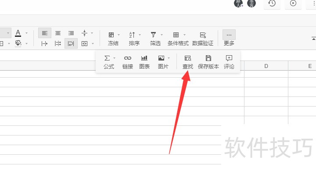Viewport: 316px width, 171px height.
Task: Insert a 链接 link
Action: tap(128, 62)
